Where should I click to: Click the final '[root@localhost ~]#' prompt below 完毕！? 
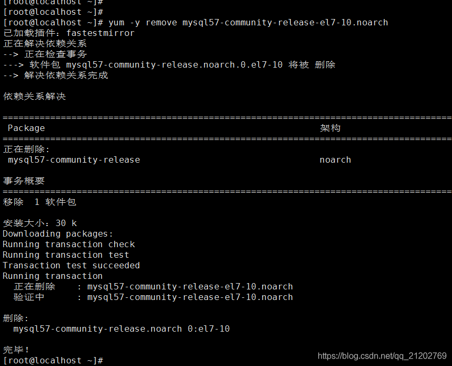[x=53, y=361]
